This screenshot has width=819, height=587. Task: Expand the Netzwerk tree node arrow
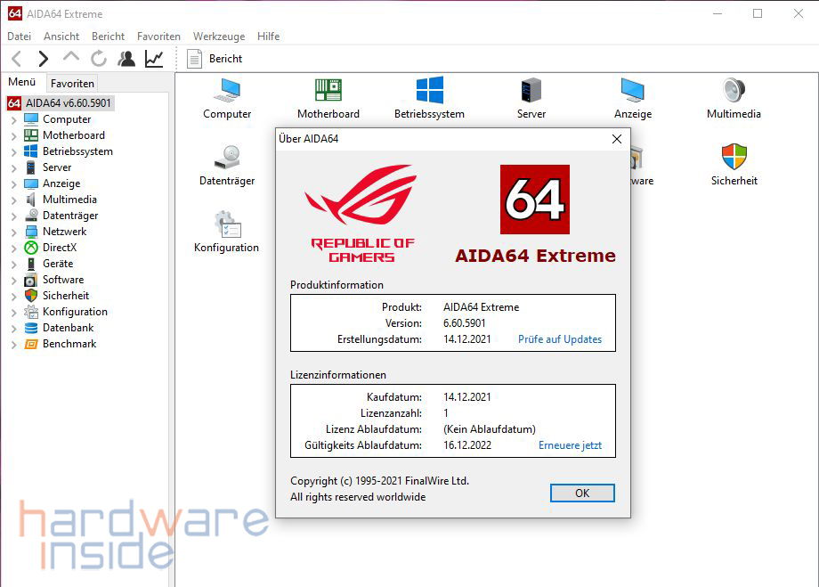point(13,232)
